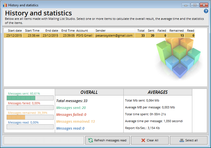Click the red X icon on Clear All
Viewport: 211px width, 148px height.
click(143, 140)
